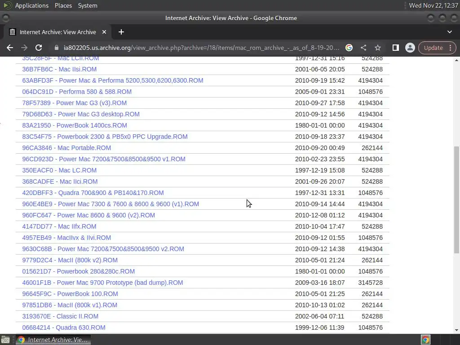Image resolution: width=460 pixels, height=345 pixels.
Task: Open Power Mac & Performa 5200 ROM link
Action: coord(113,80)
